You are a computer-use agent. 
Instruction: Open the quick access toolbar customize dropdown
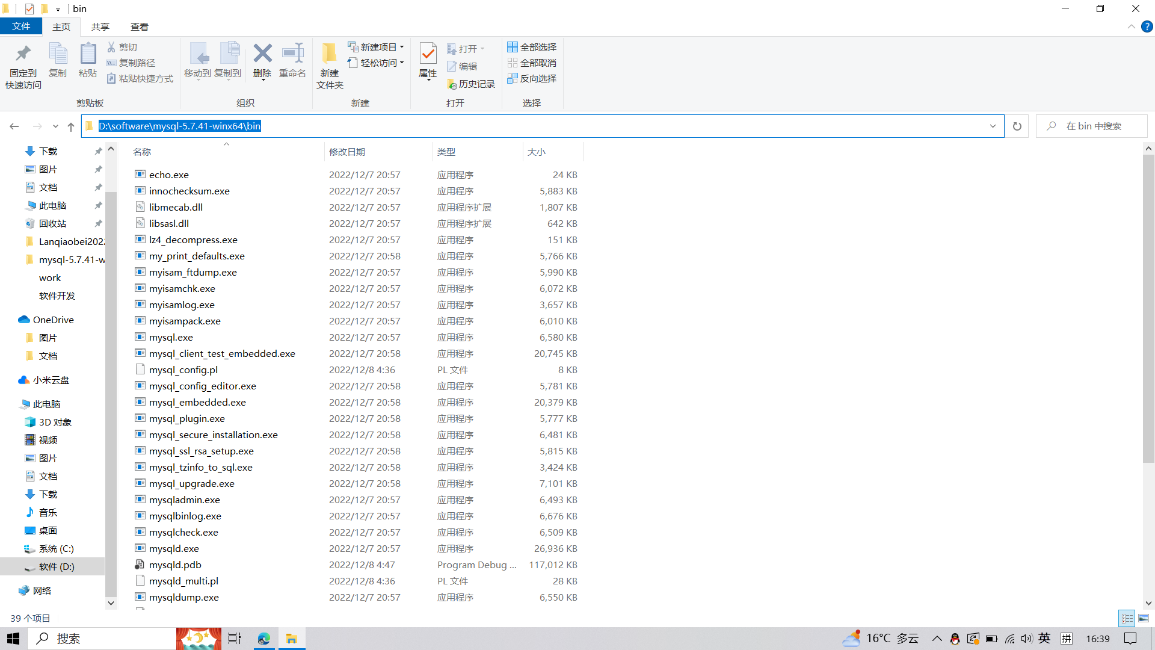point(58,9)
